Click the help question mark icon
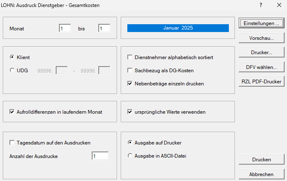The height and width of the screenshot is (181, 287). click(x=261, y=5)
